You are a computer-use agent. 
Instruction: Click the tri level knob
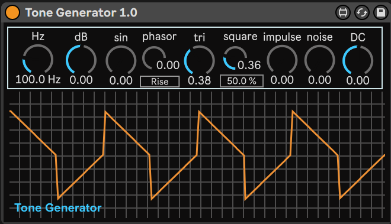coord(199,60)
